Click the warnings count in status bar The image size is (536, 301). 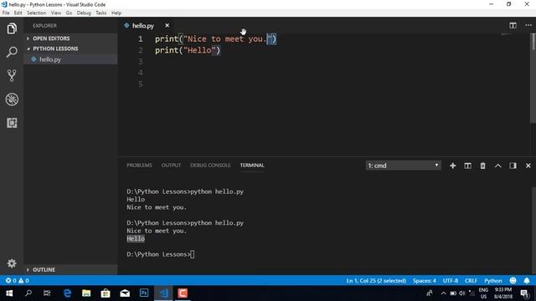[23, 281]
